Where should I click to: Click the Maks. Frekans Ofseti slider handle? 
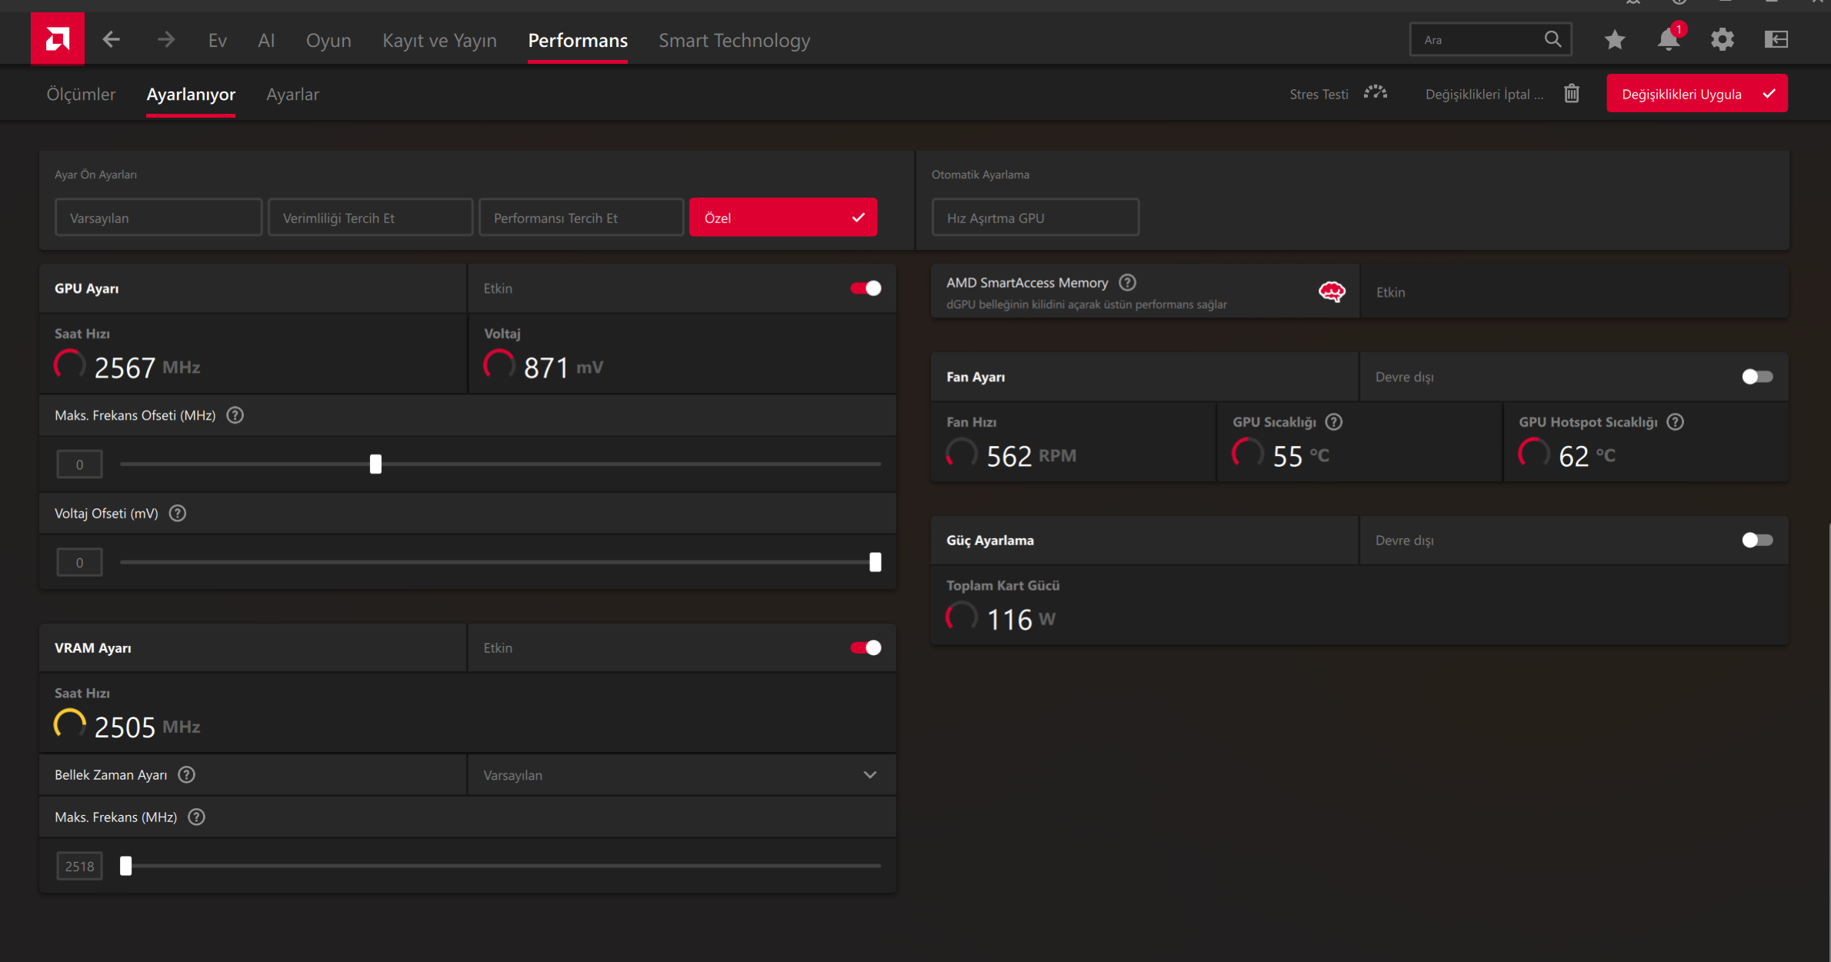[375, 464]
